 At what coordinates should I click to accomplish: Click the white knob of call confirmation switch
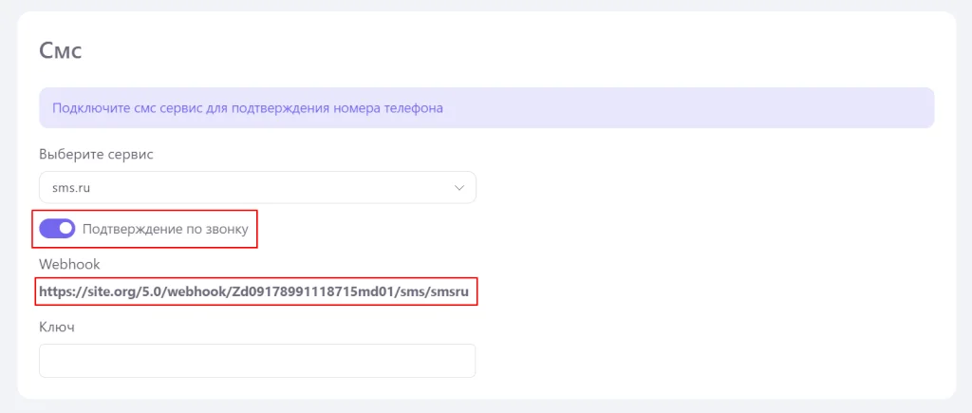pos(65,229)
